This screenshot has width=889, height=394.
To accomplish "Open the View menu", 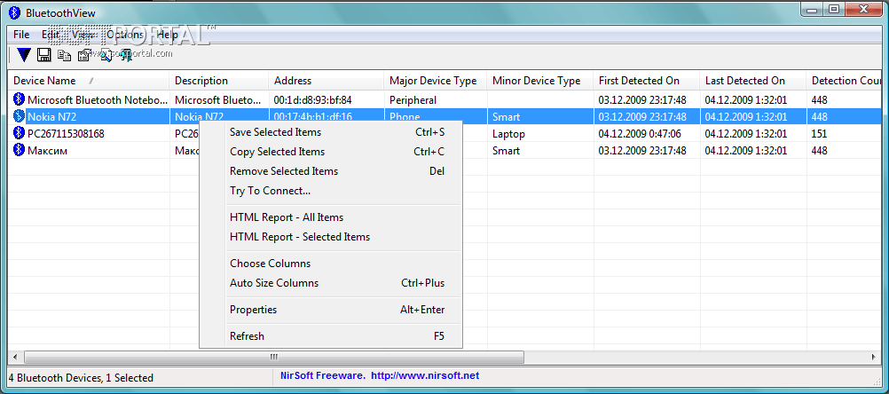I will click(83, 35).
